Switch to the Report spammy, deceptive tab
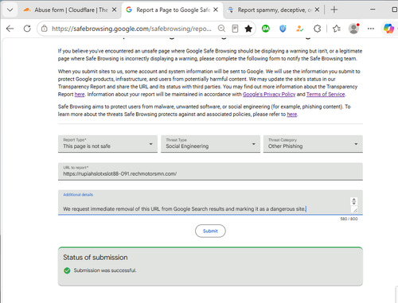This screenshot has height=303, width=398. [x=273, y=10]
